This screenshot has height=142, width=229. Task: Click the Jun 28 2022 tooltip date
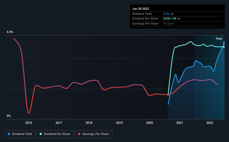(x=141, y=9)
